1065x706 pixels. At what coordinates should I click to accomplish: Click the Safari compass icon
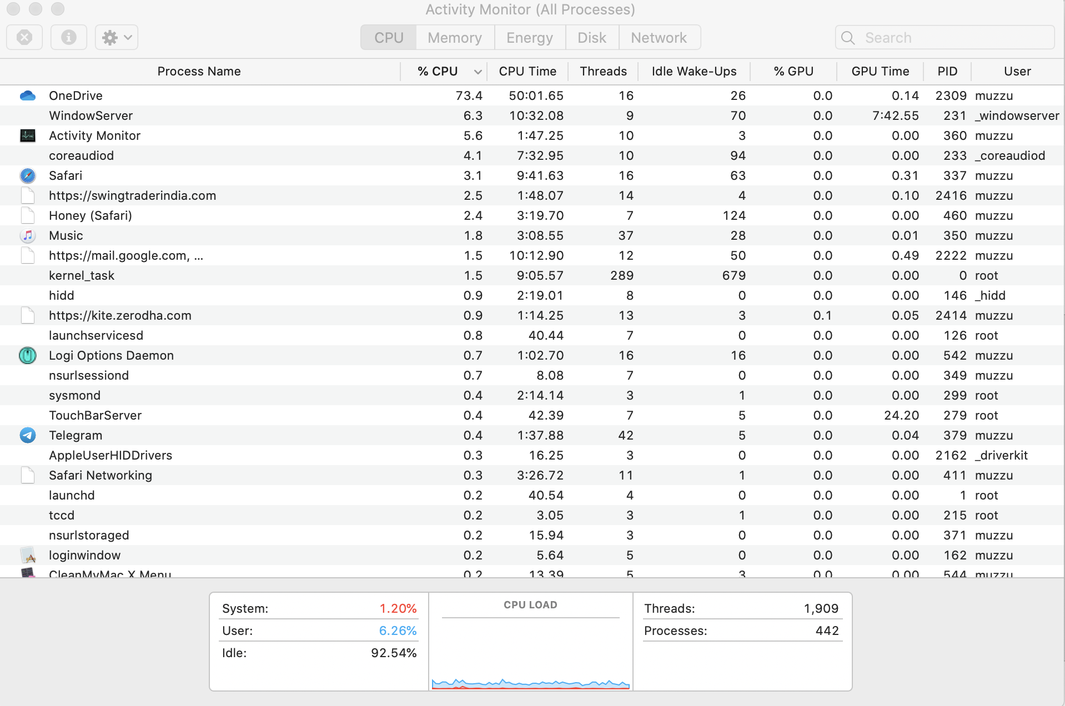(28, 175)
